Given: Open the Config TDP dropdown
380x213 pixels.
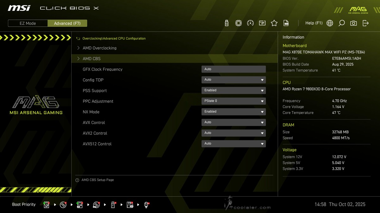Looking at the screenshot, I should tap(233, 80).
